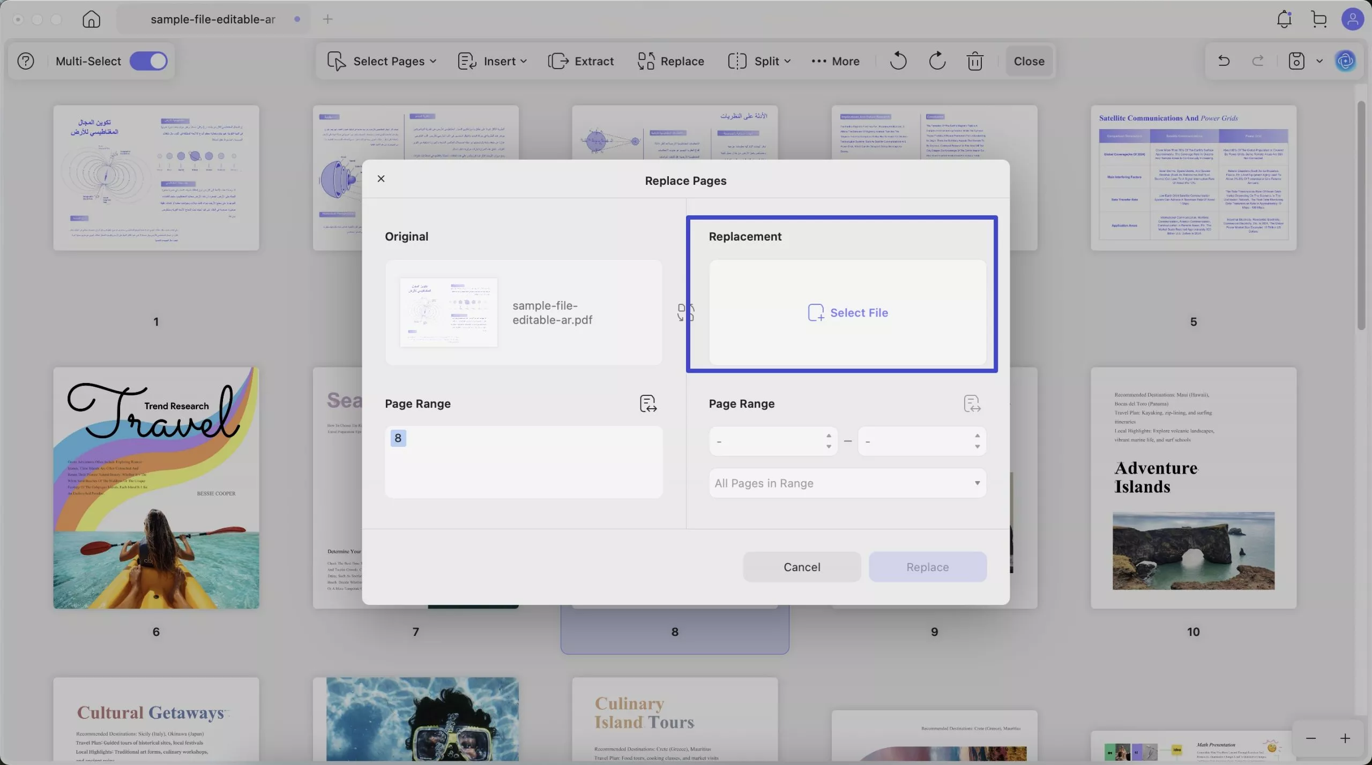Open the More options menu
This screenshot has width=1372, height=765.
point(836,61)
